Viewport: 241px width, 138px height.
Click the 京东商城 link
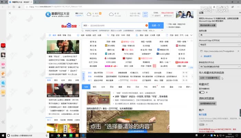pyautogui.click(x=181, y=46)
